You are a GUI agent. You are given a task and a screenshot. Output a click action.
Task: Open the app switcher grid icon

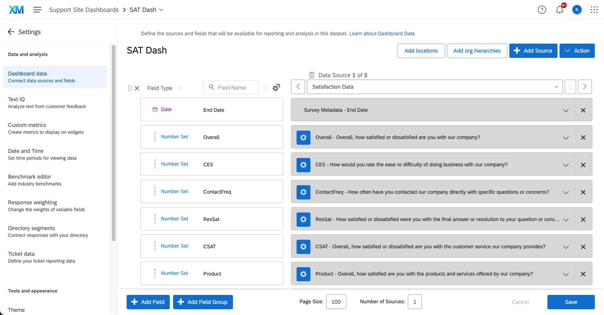(594, 10)
